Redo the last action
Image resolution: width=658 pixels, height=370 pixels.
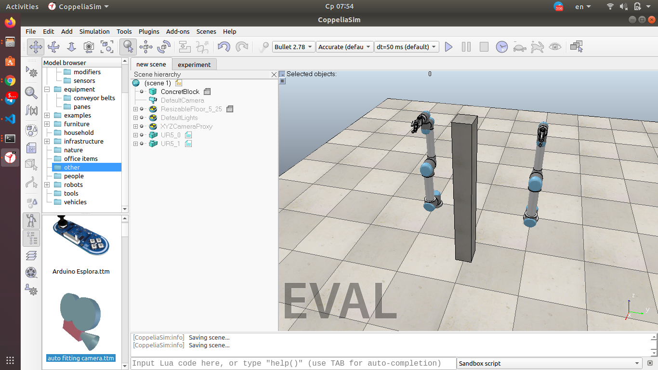click(242, 47)
